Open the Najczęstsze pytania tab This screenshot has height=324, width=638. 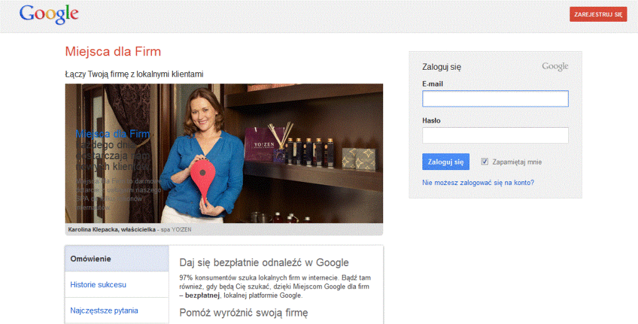pos(104,310)
